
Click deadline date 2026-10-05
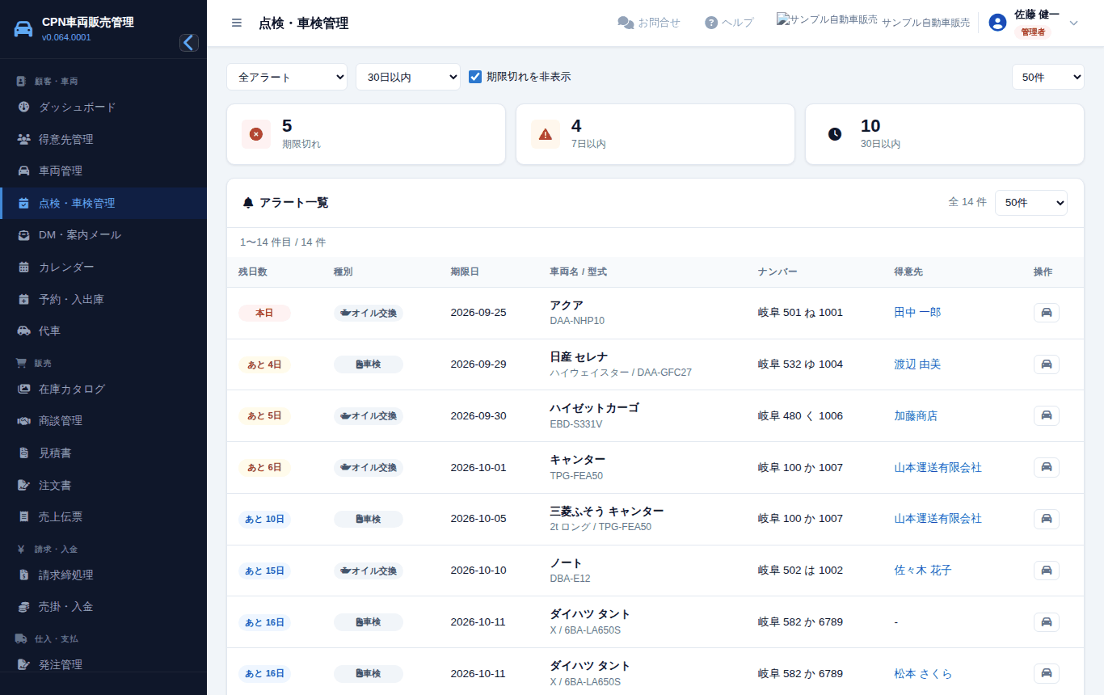point(478,519)
